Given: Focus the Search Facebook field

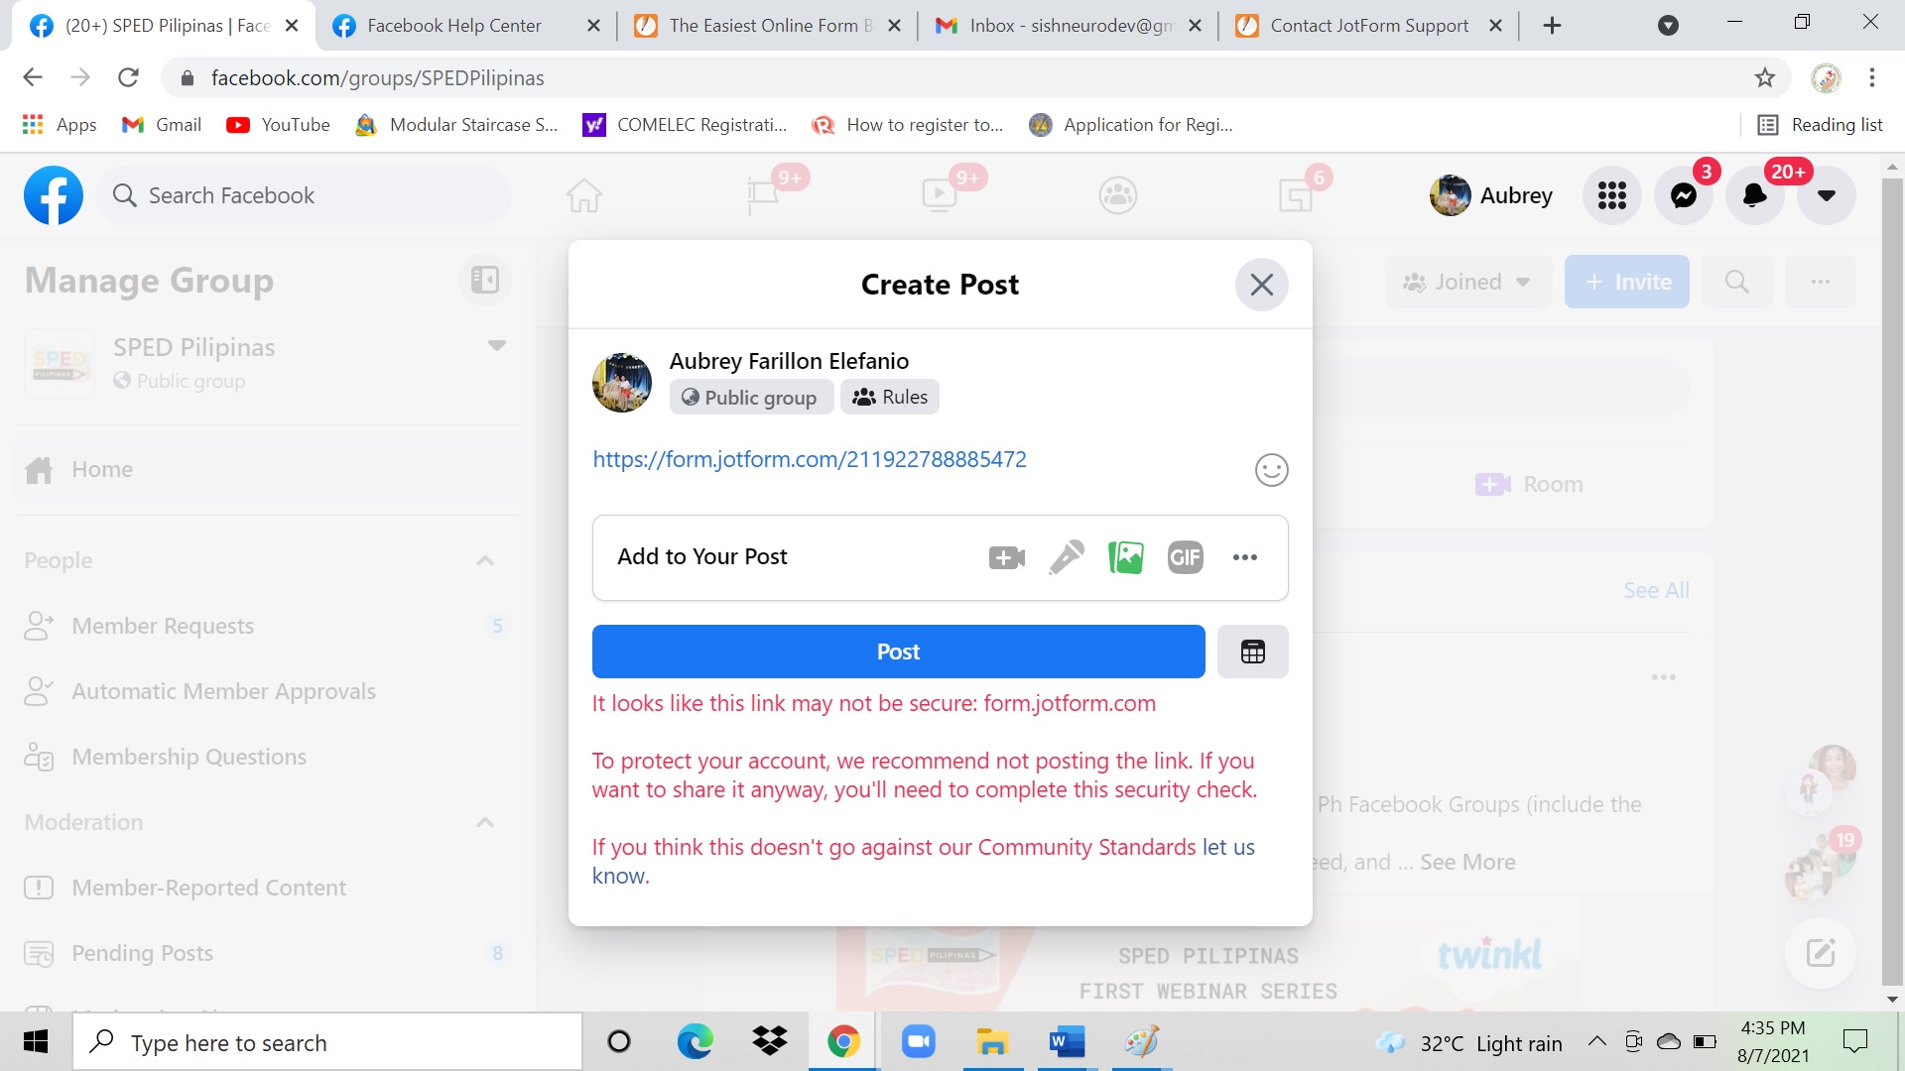Looking at the screenshot, I should (x=304, y=195).
